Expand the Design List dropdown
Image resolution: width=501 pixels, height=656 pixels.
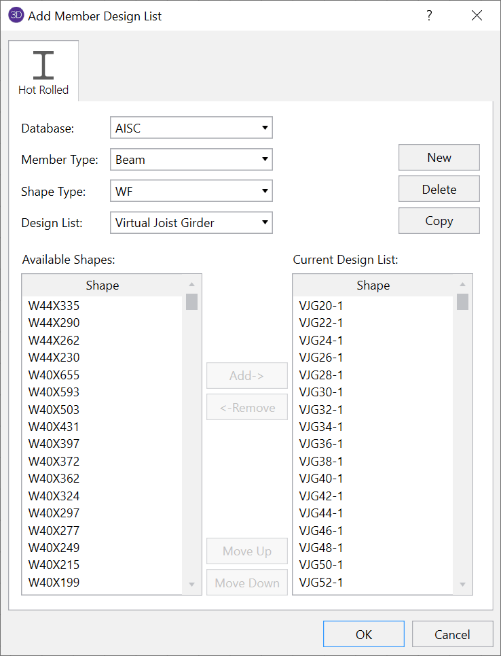[191, 222]
